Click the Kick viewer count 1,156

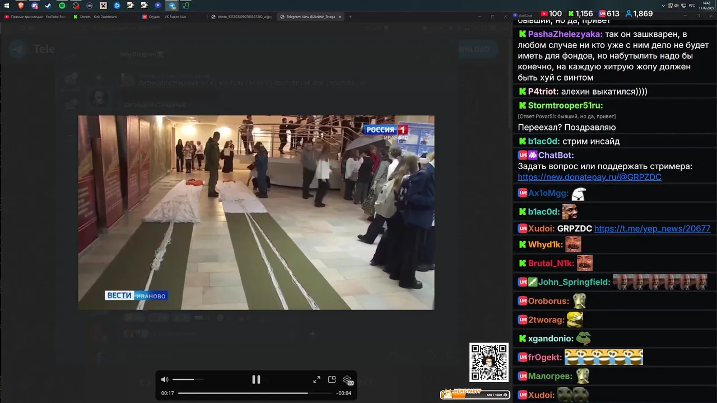(580, 13)
